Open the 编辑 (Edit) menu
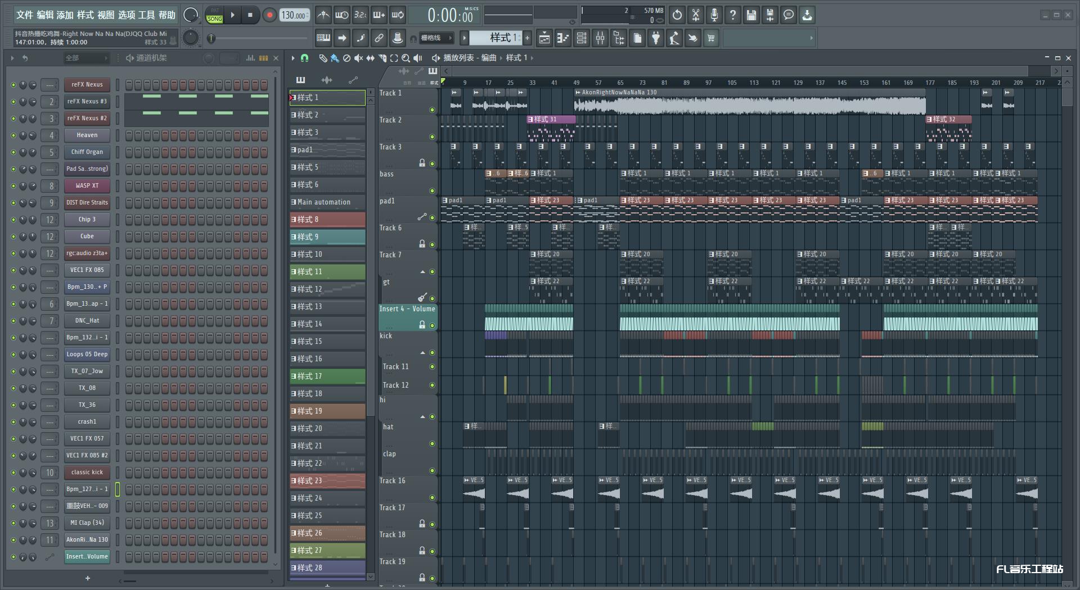This screenshot has width=1080, height=590. (x=45, y=15)
